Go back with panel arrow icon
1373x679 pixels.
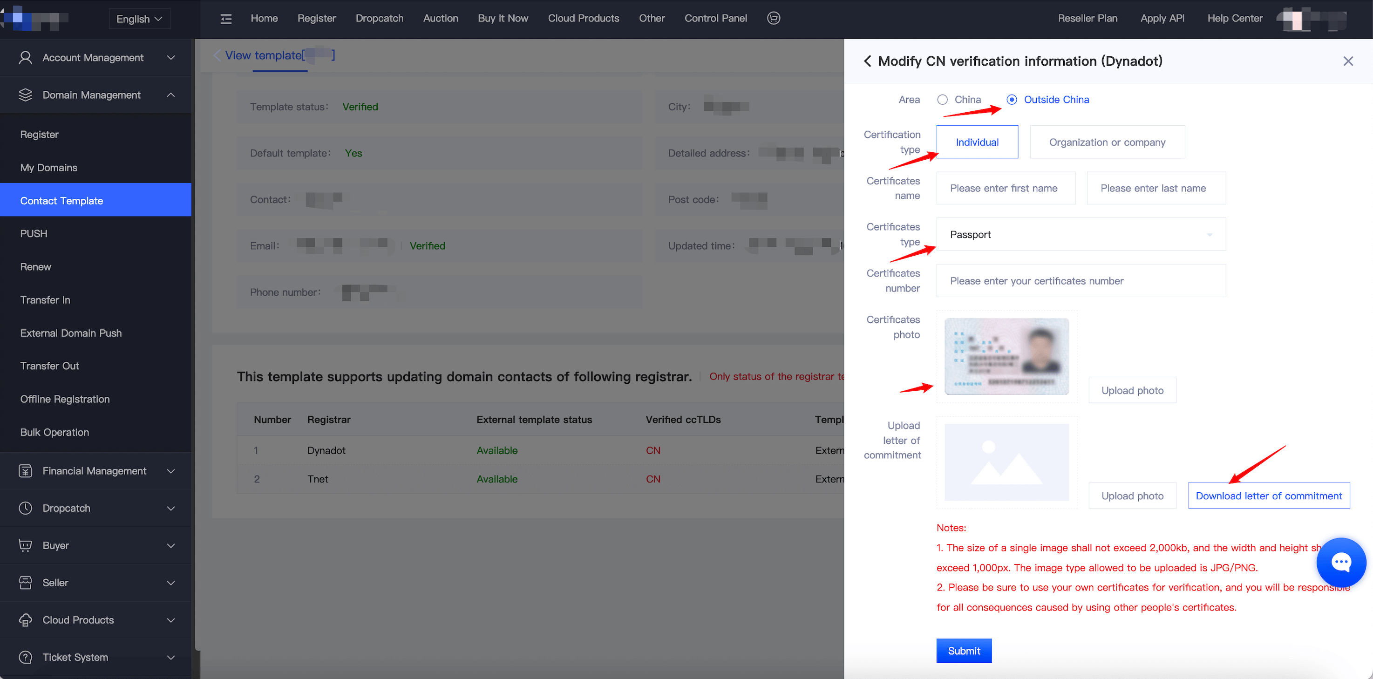[x=868, y=61]
